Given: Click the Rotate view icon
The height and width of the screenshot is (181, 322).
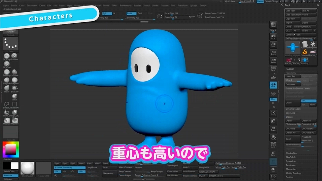Looking at the screenshot, I should 273,137.
